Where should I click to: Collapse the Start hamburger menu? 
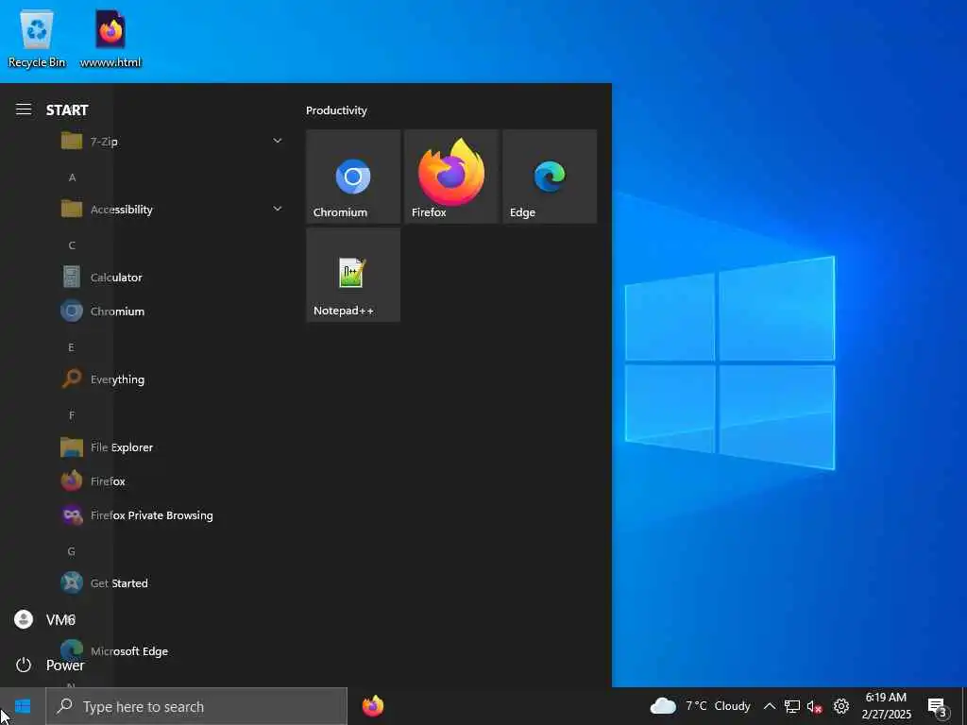pyautogui.click(x=24, y=110)
